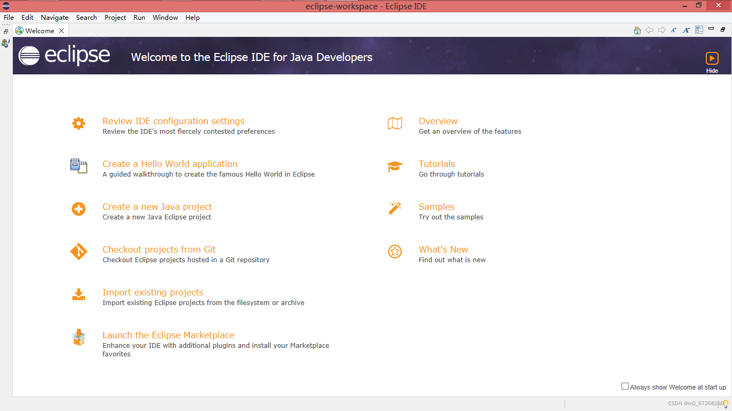Open Create a Hello World application link
Viewport: 732px width, 411px height.
click(x=170, y=164)
